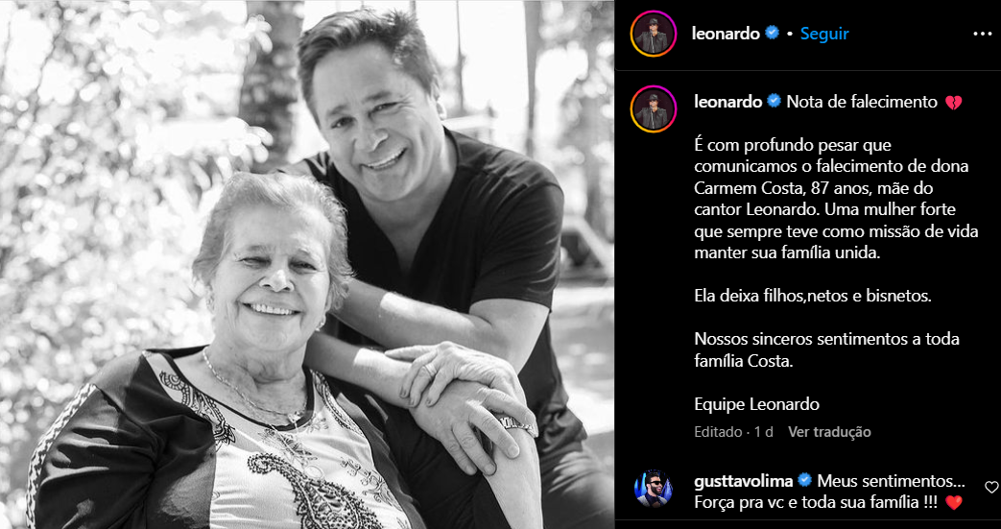Open the three-dots more options menu

point(982,34)
